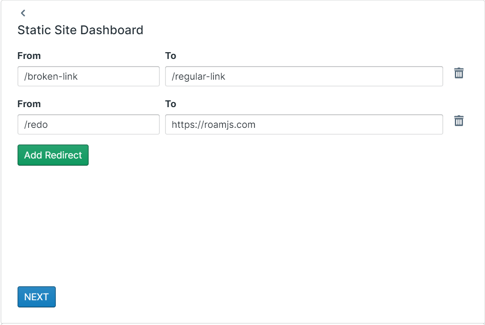485x325 pixels.
Task: Click the Add Redirect button
Action: 53,155
